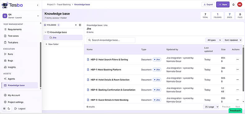The image size is (245, 114).
Task: Click the collapse folders panel icon
Action: click(x=80, y=25)
